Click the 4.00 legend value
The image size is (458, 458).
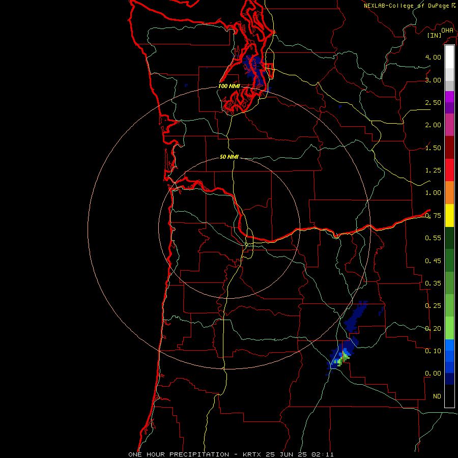click(x=433, y=57)
